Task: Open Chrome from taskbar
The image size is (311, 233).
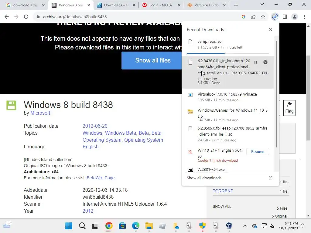Action: pyautogui.click(x=109, y=226)
